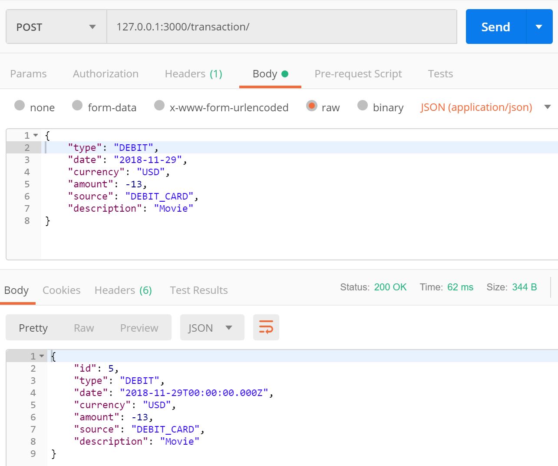This screenshot has height=466, width=558.
Task: Send the POST request
Action: tap(496, 27)
